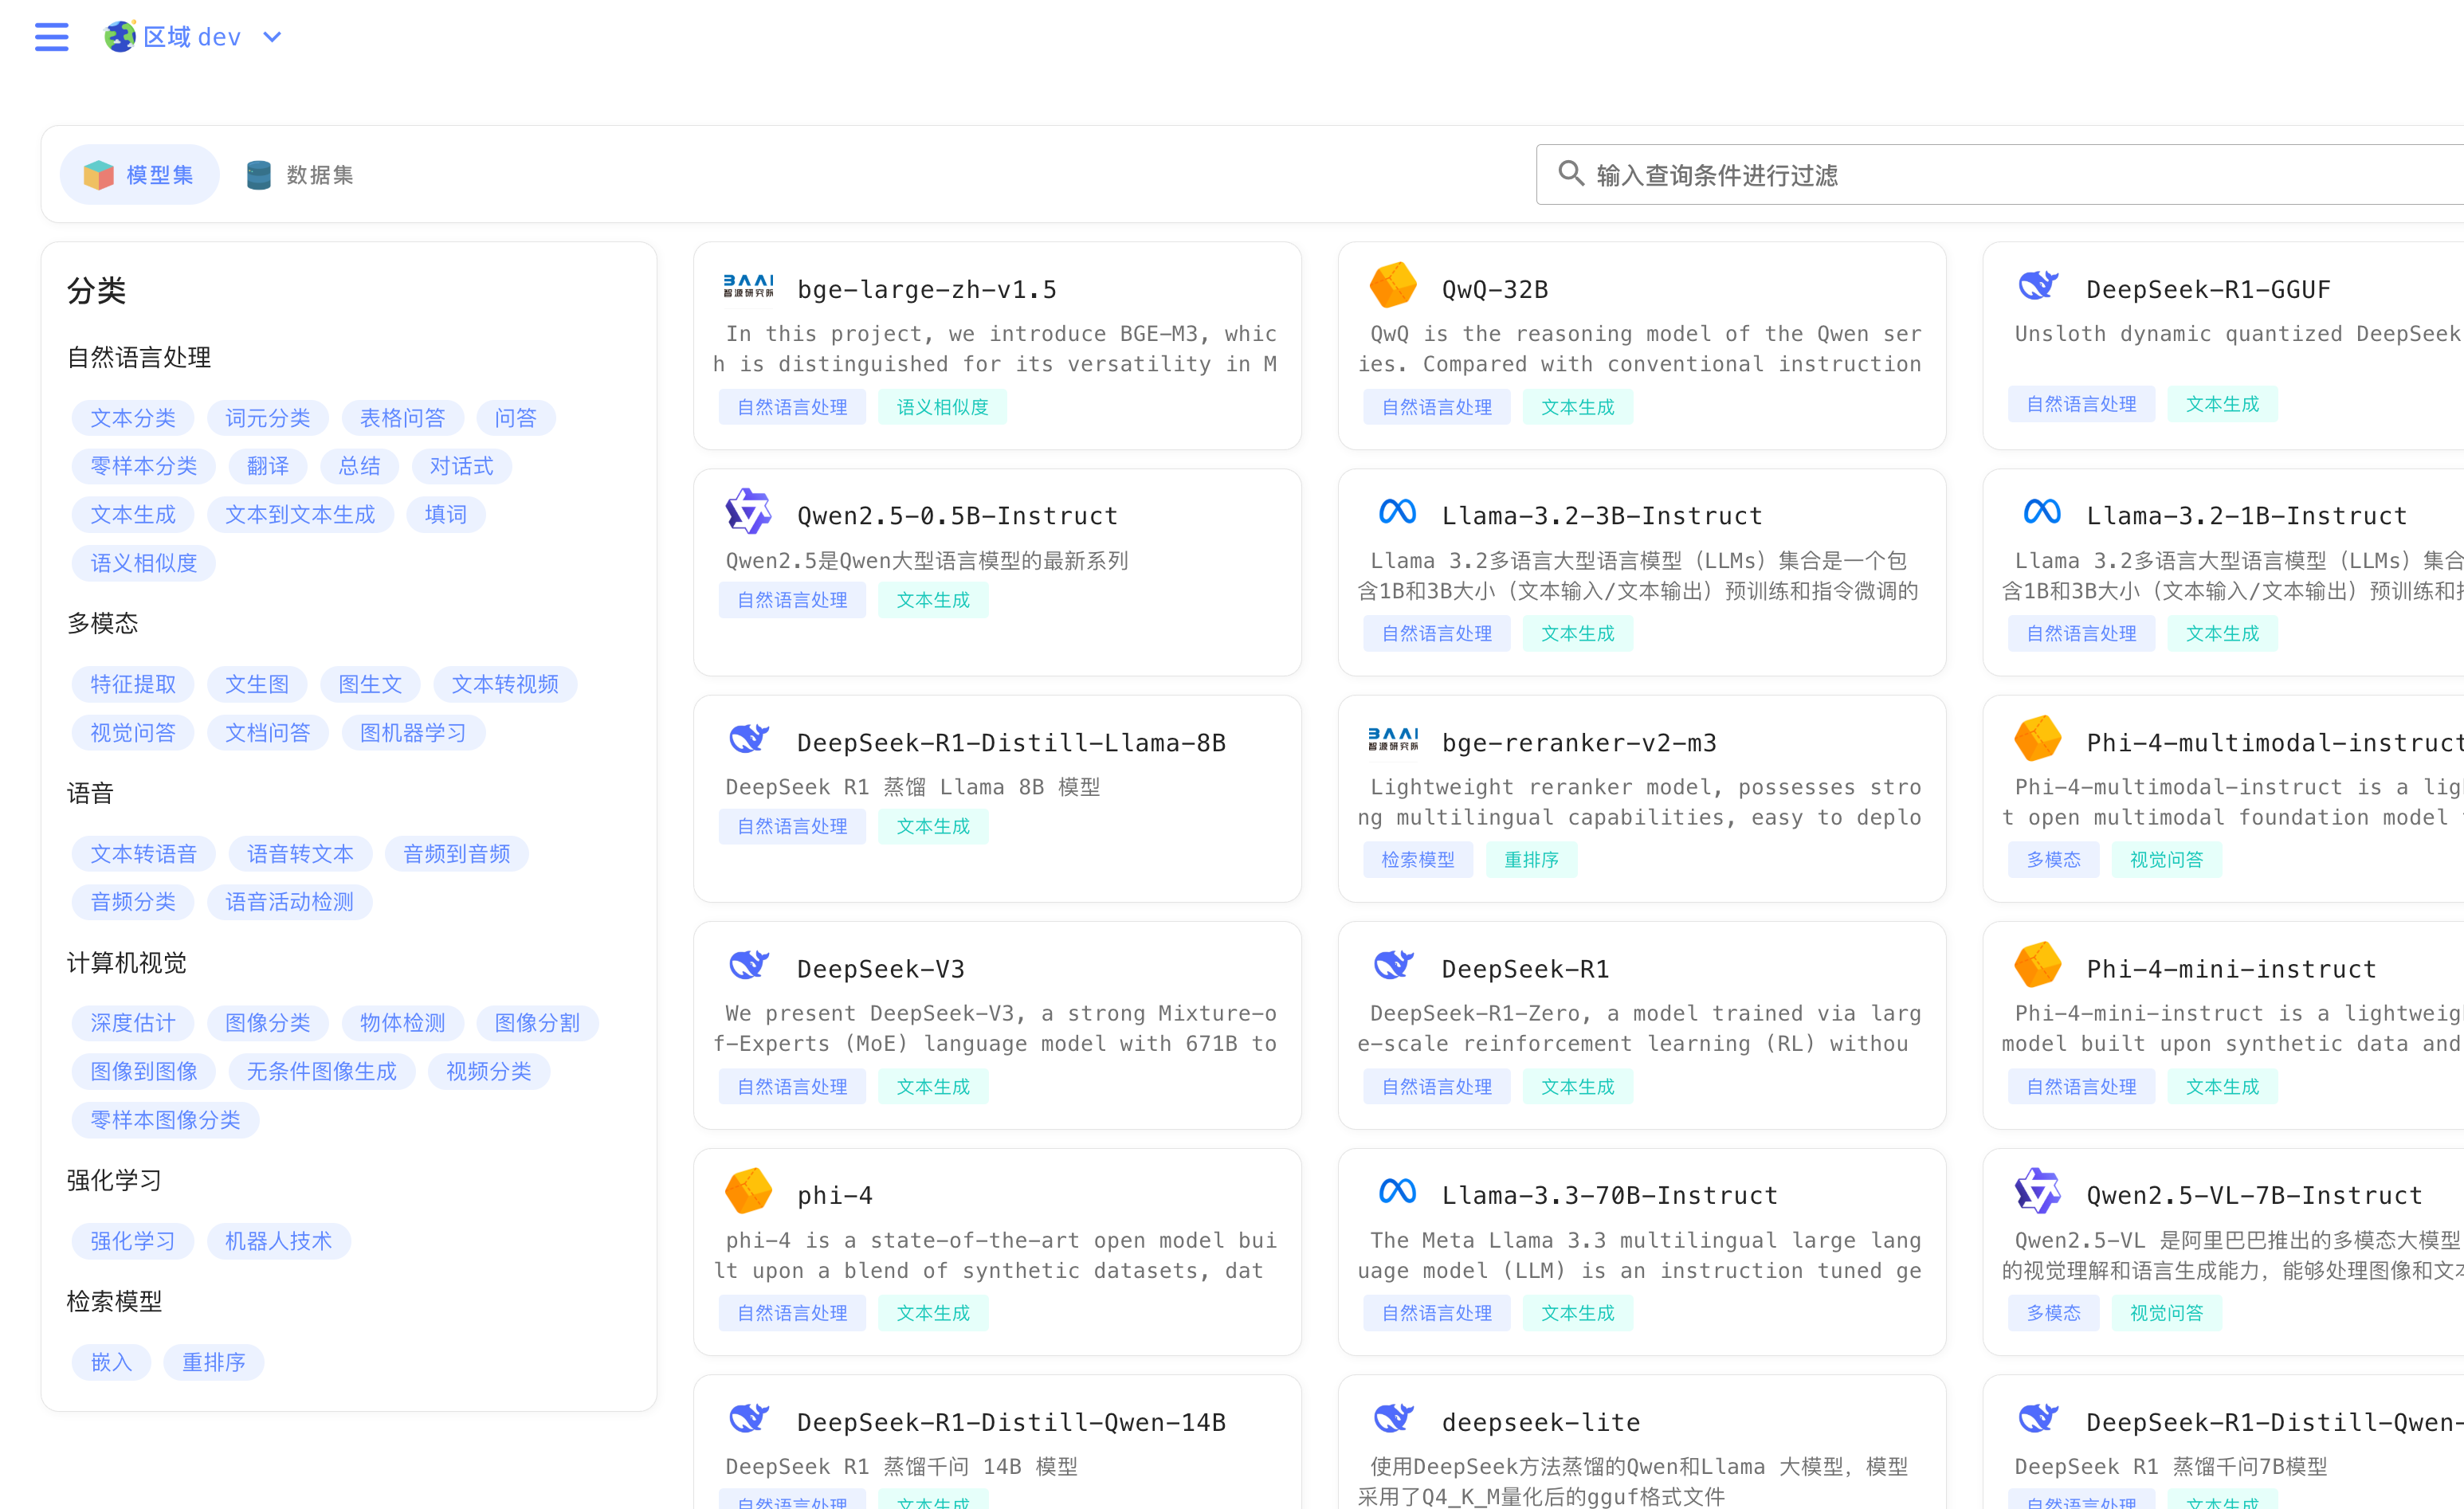Click whale icon on DeepSeek-R1-Distill-Qwen-14B

pyautogui.click(x=748, y=1418)
